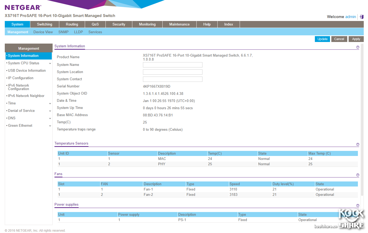Click the System Location text field
The image size is (368, 233).
172,72
